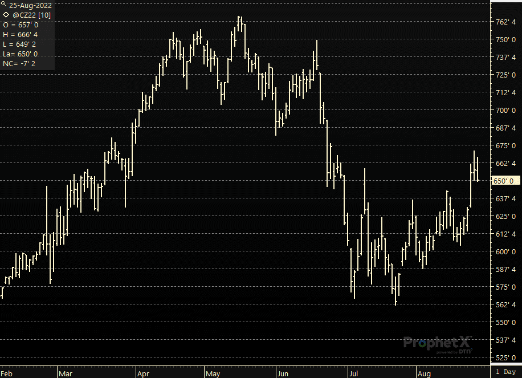Click the 762' 4 price axis label
Image resolution: width=522 pixels, height=378 pixels.
(x=505, y=22)
